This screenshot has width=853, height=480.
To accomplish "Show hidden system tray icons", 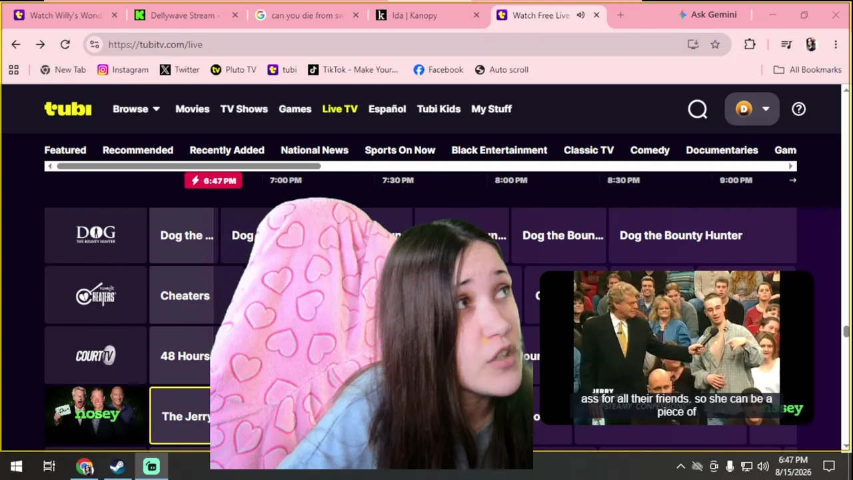I will tap(680, 467).
